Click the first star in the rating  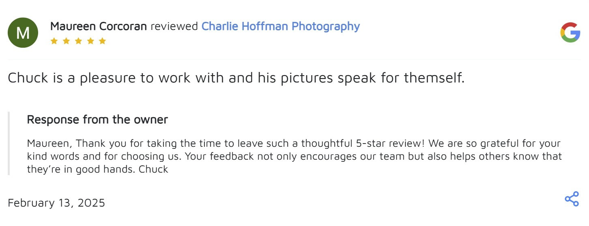click(54, 41)
